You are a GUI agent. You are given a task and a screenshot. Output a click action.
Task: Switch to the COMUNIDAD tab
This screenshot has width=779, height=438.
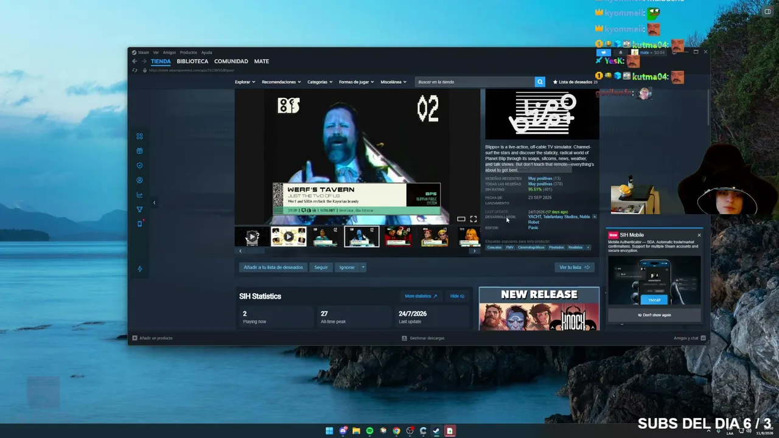[231, 61]
